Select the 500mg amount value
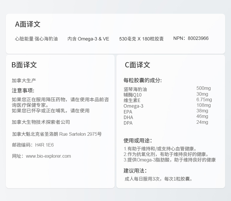Viewport: 231px width, 201px height. 204,88
